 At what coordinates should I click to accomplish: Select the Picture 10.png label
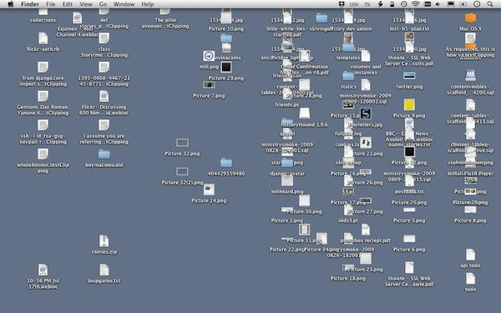point(226,28)
